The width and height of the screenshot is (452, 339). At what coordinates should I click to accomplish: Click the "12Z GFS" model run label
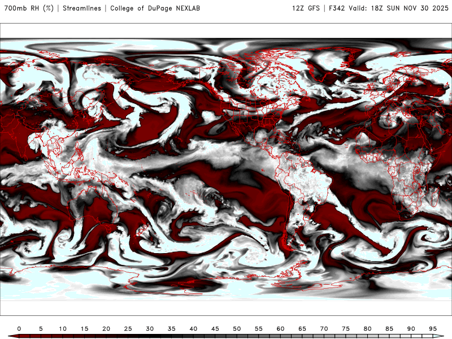click(x=306, y=8)
